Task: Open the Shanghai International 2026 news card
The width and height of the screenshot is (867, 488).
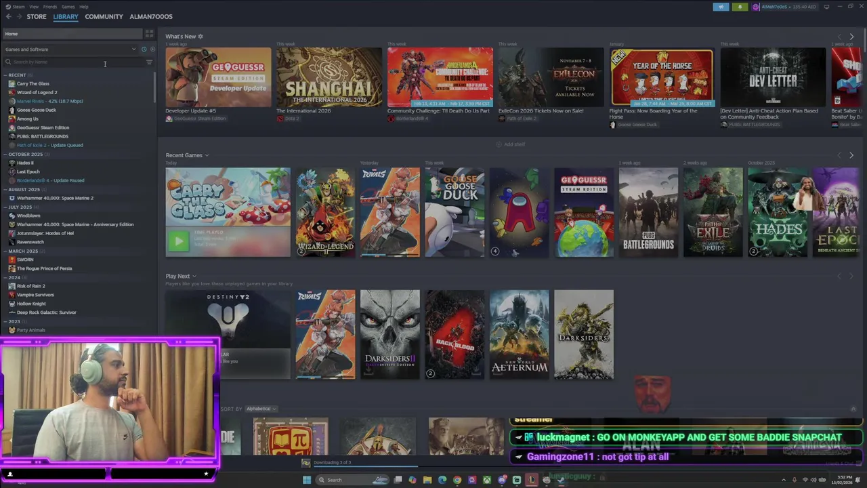Action: [329, 77]
